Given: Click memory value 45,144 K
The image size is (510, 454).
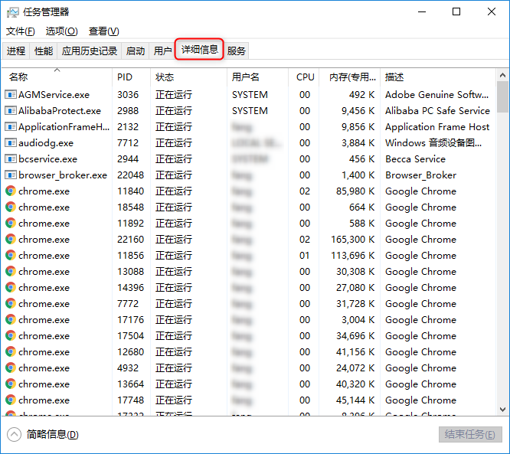Looking at the screenshot, I should (355, 400).
